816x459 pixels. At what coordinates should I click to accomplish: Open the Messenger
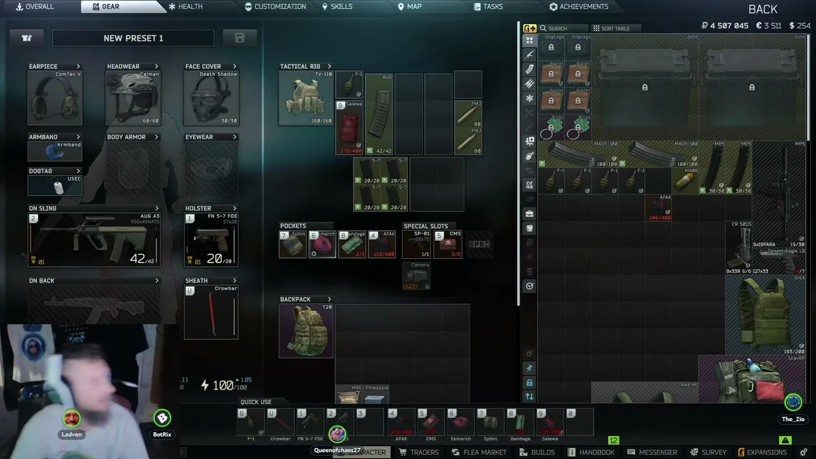[x=653, y=452]
